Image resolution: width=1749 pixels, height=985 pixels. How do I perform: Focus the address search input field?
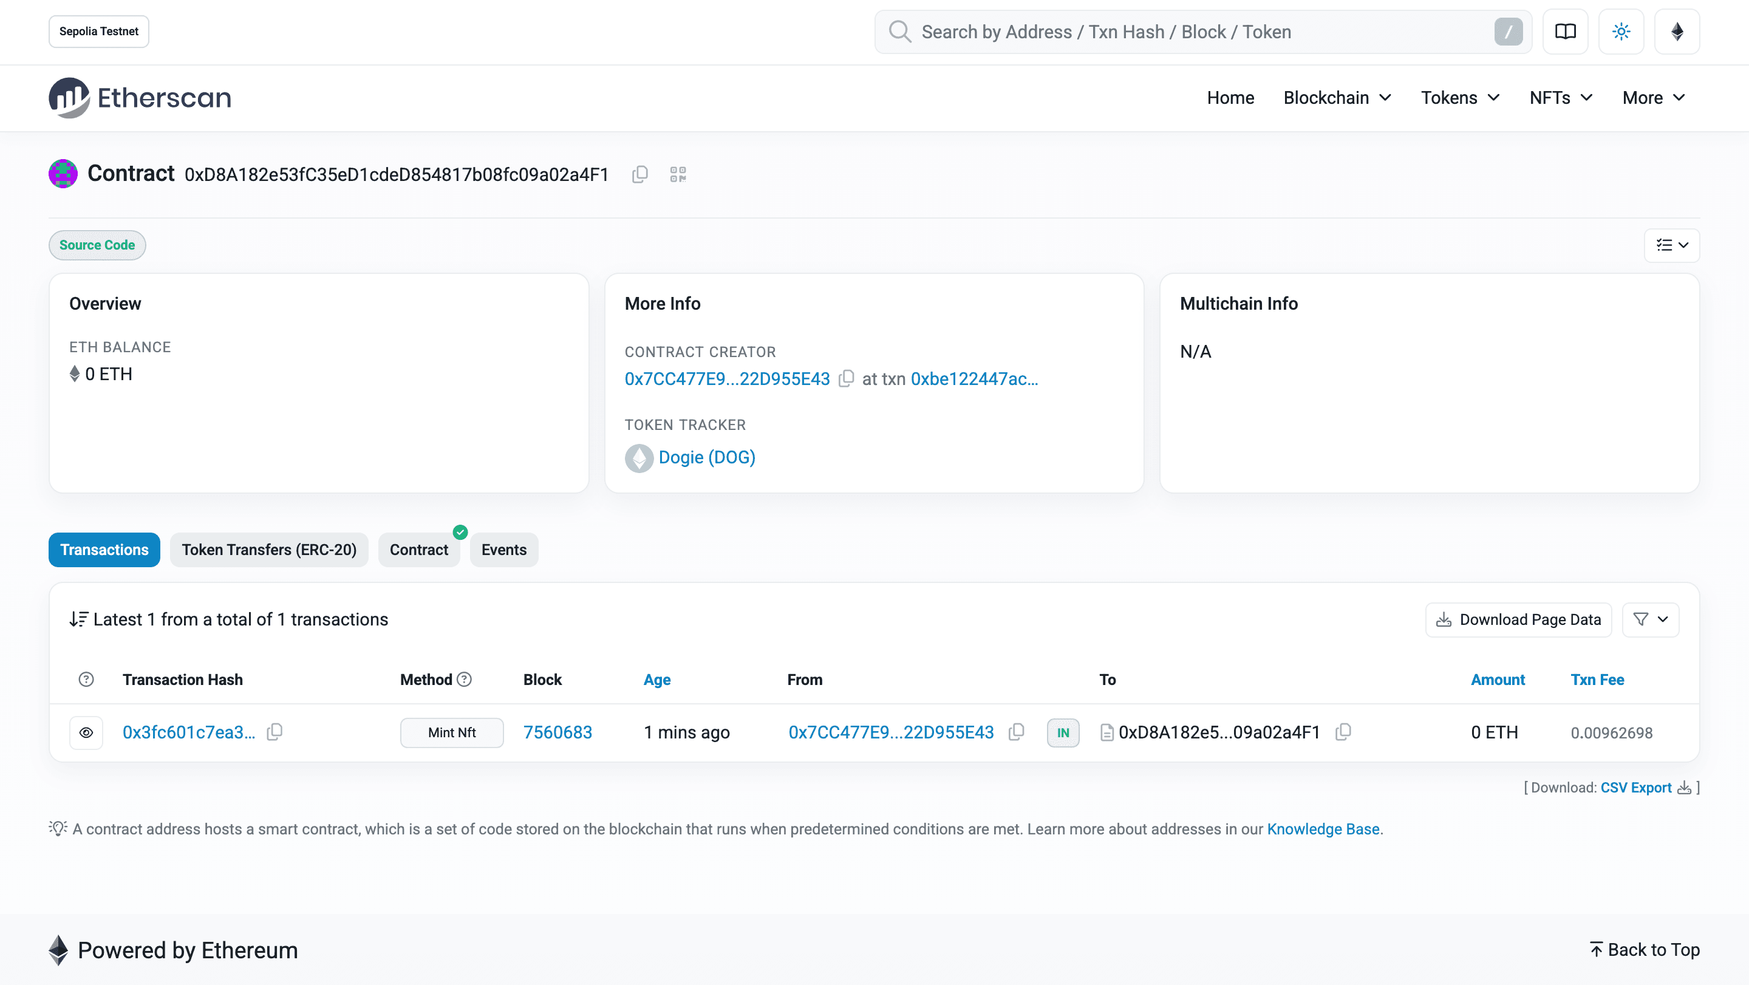1202,32
